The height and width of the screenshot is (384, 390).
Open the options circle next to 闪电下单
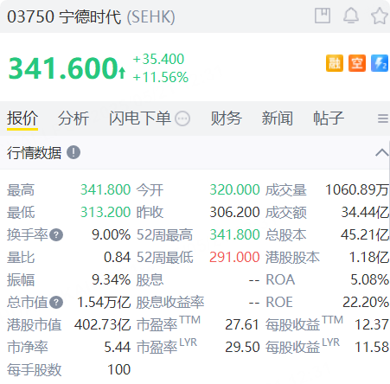(182, 118)
